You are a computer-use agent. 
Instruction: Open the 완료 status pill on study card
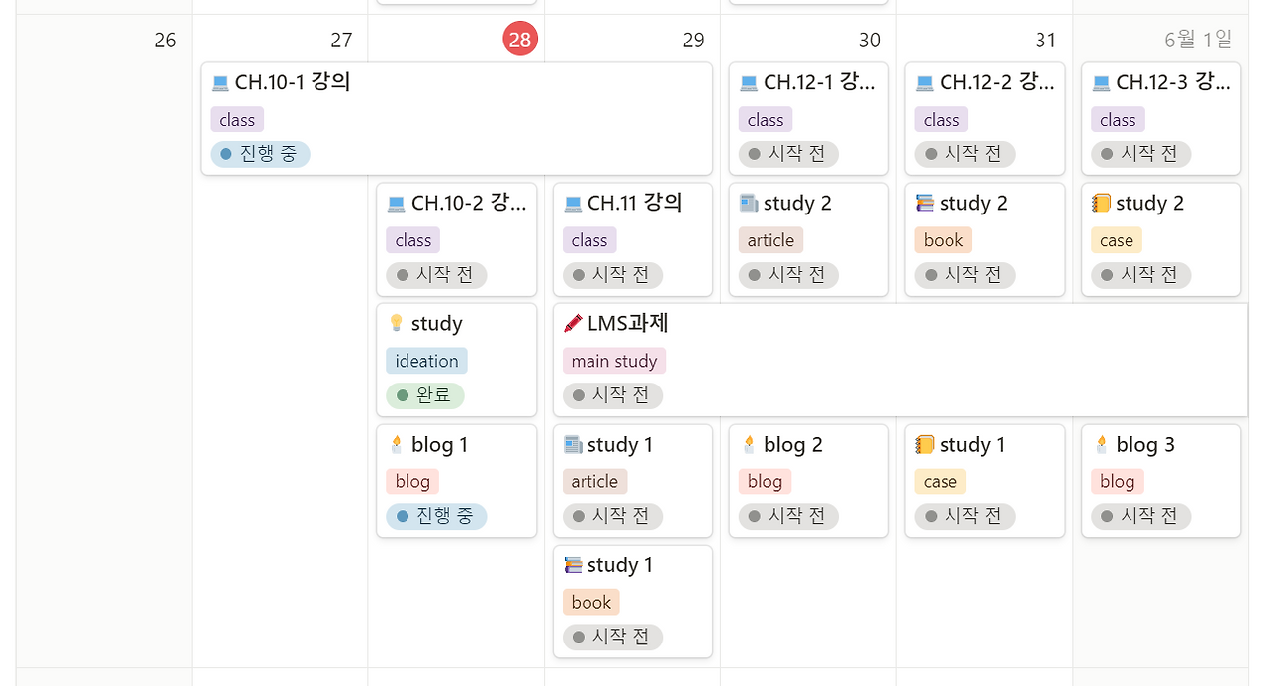(x=424, y=395)
